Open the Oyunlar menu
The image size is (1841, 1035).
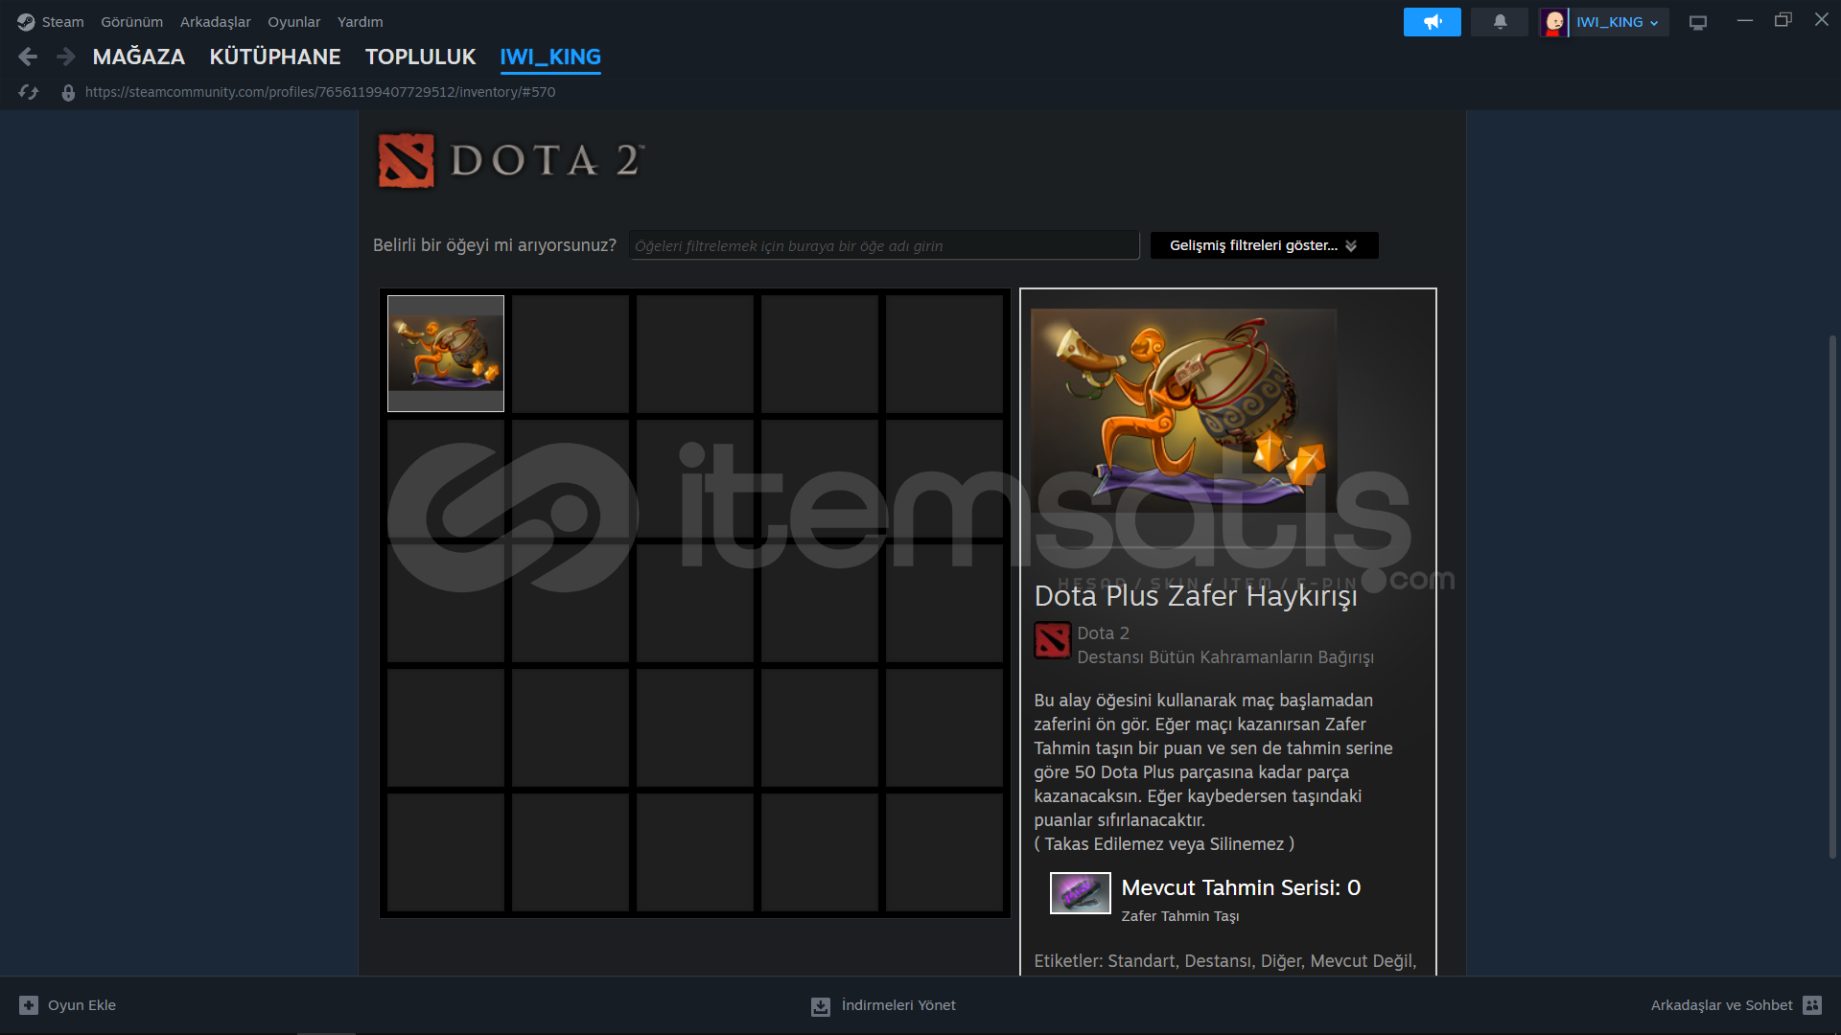(293, 22)
